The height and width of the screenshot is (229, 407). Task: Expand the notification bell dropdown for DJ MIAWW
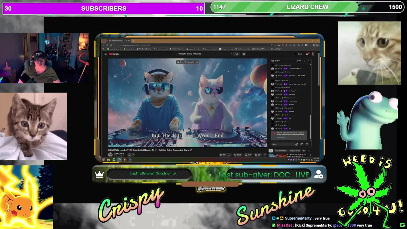tap(131, 155)
